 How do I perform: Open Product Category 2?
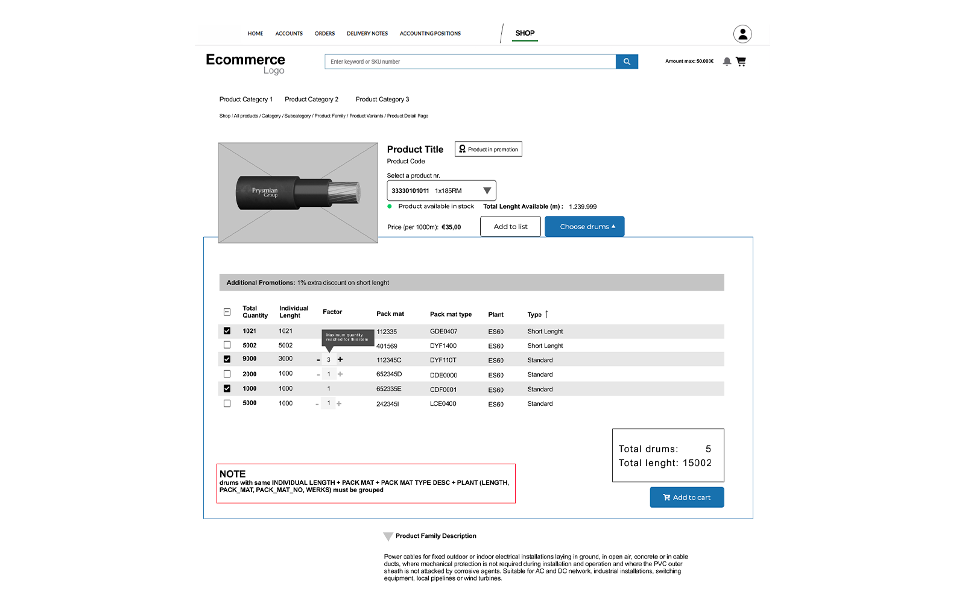click(x=312, y=99)
